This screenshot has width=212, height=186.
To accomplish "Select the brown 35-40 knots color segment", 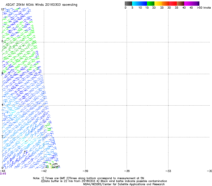I will tap(180, 3).
